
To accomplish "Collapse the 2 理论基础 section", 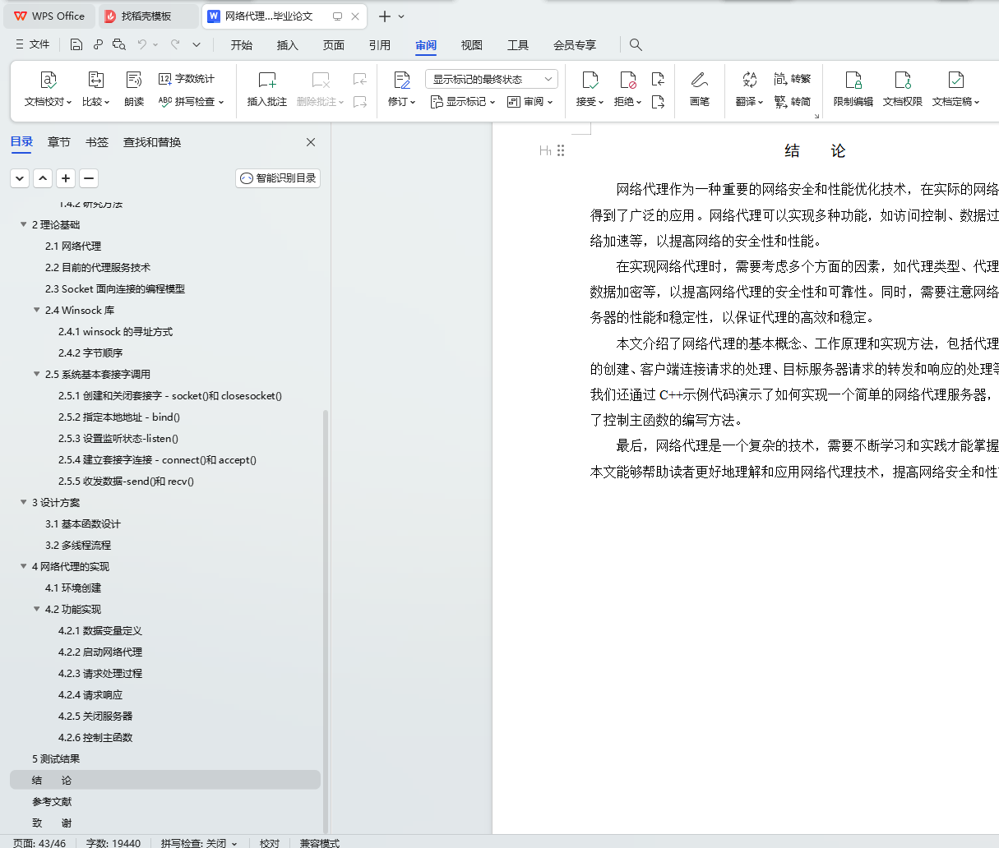I will coord(24,224).
